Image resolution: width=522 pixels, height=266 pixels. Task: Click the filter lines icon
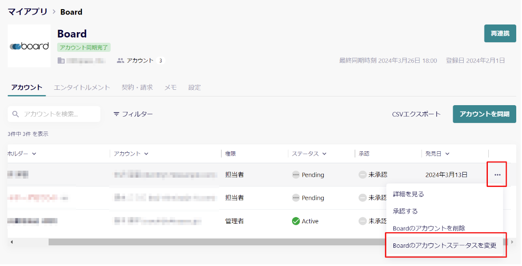(116, 114)
